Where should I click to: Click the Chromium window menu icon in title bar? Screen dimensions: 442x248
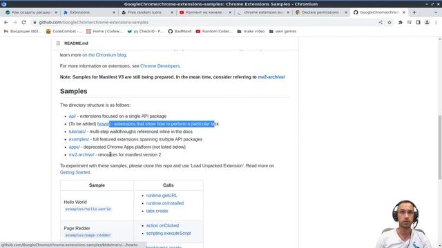[4, 4]
